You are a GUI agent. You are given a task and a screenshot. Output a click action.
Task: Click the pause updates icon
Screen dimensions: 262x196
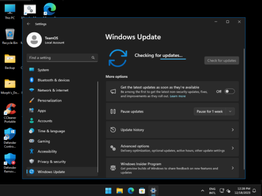[113, 111]
